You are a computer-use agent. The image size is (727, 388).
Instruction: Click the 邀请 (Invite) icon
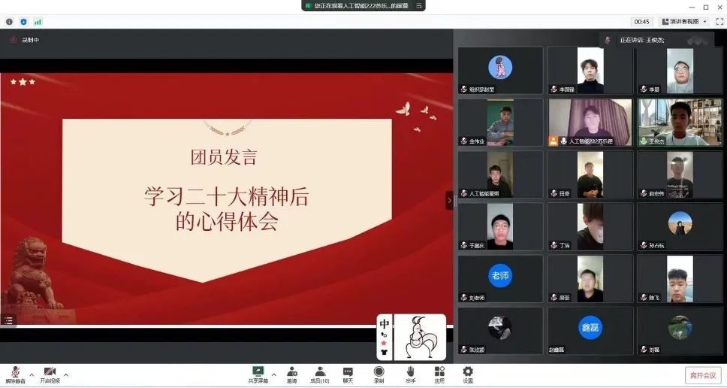pyautogui.click(x=291, y=372)
